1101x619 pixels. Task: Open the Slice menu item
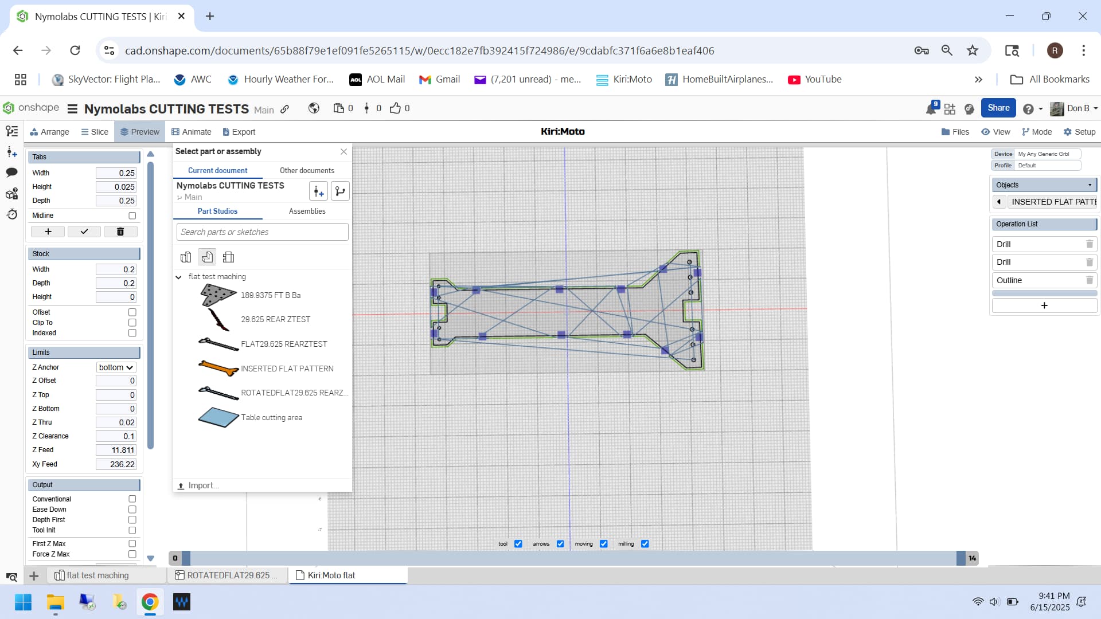pos(95,132)
